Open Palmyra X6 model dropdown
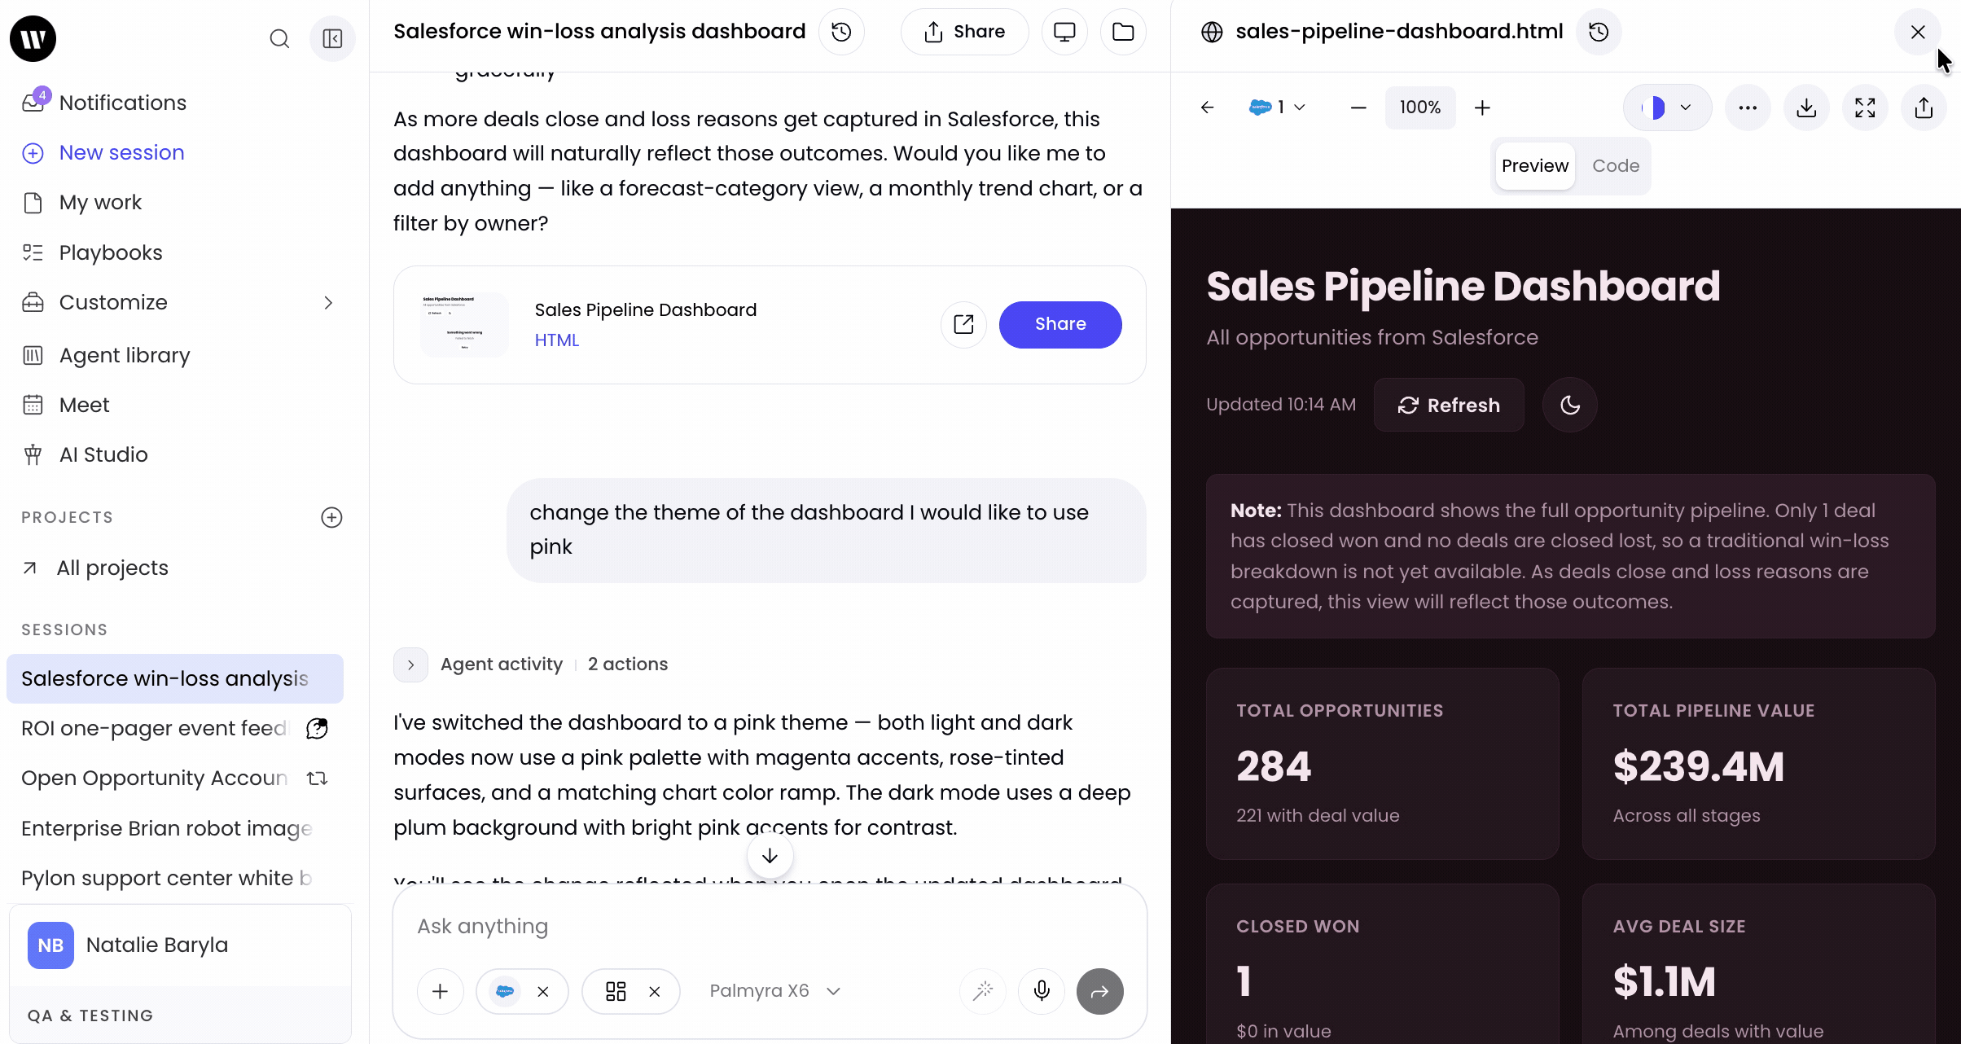 point(774,991)
